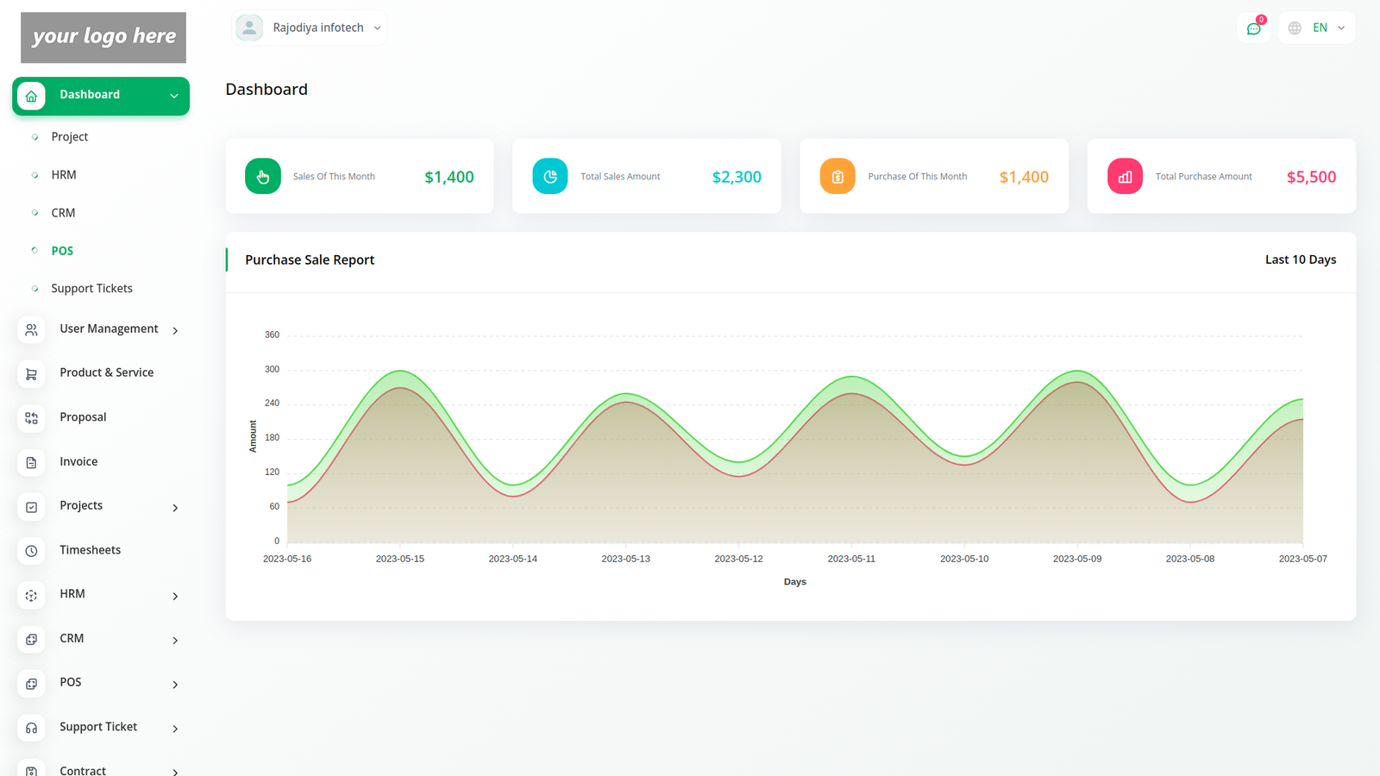Select POS under Dashboard submenu
Image resolution: width=1380 pixels, height=776 pixels.
click(x=62, y=251)
